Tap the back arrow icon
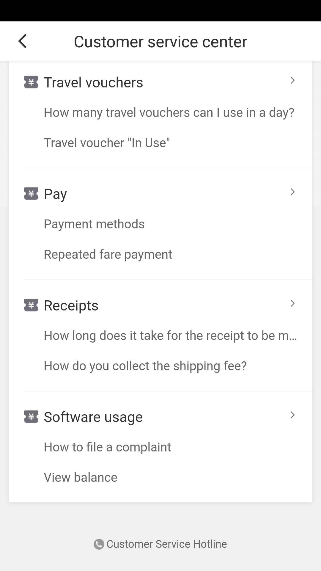The height and width of the screenshot is (571, 321). point(23,41)
